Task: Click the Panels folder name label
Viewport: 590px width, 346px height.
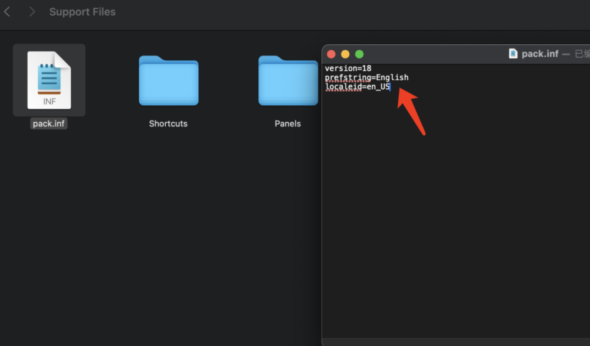Action: click(x=288, y=124)
